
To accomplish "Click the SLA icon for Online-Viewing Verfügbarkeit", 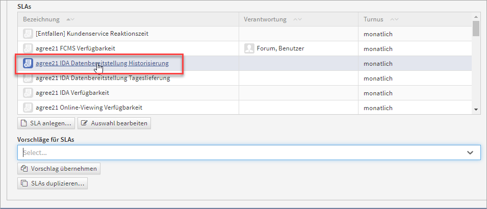I will pyautogui.click(x=28, y=108).
